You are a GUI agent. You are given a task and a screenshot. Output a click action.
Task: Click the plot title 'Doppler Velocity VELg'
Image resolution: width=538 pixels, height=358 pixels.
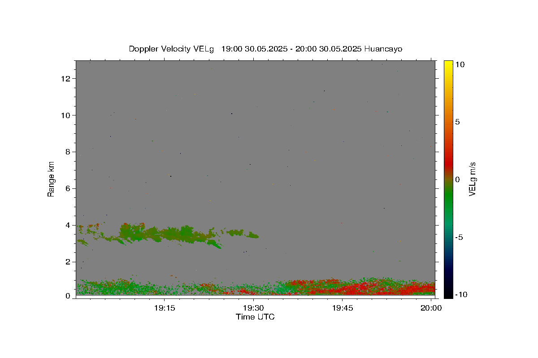172,49
